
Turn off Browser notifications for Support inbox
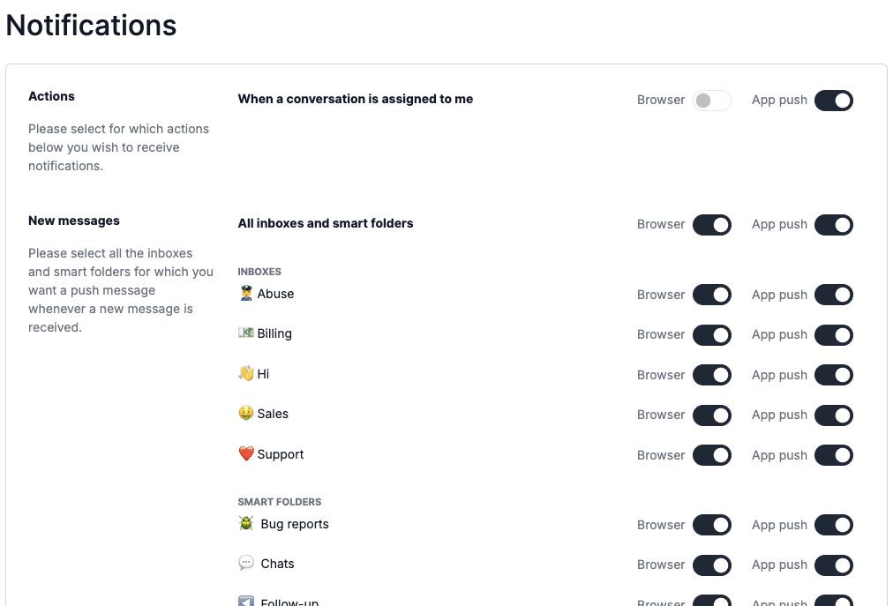point(711,455)
